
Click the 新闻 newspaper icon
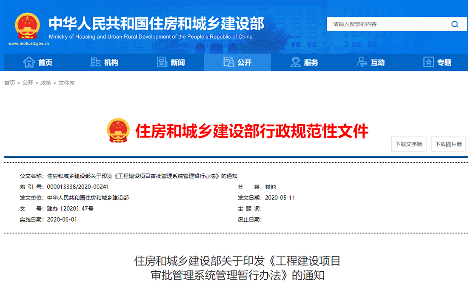coord(162,62)
